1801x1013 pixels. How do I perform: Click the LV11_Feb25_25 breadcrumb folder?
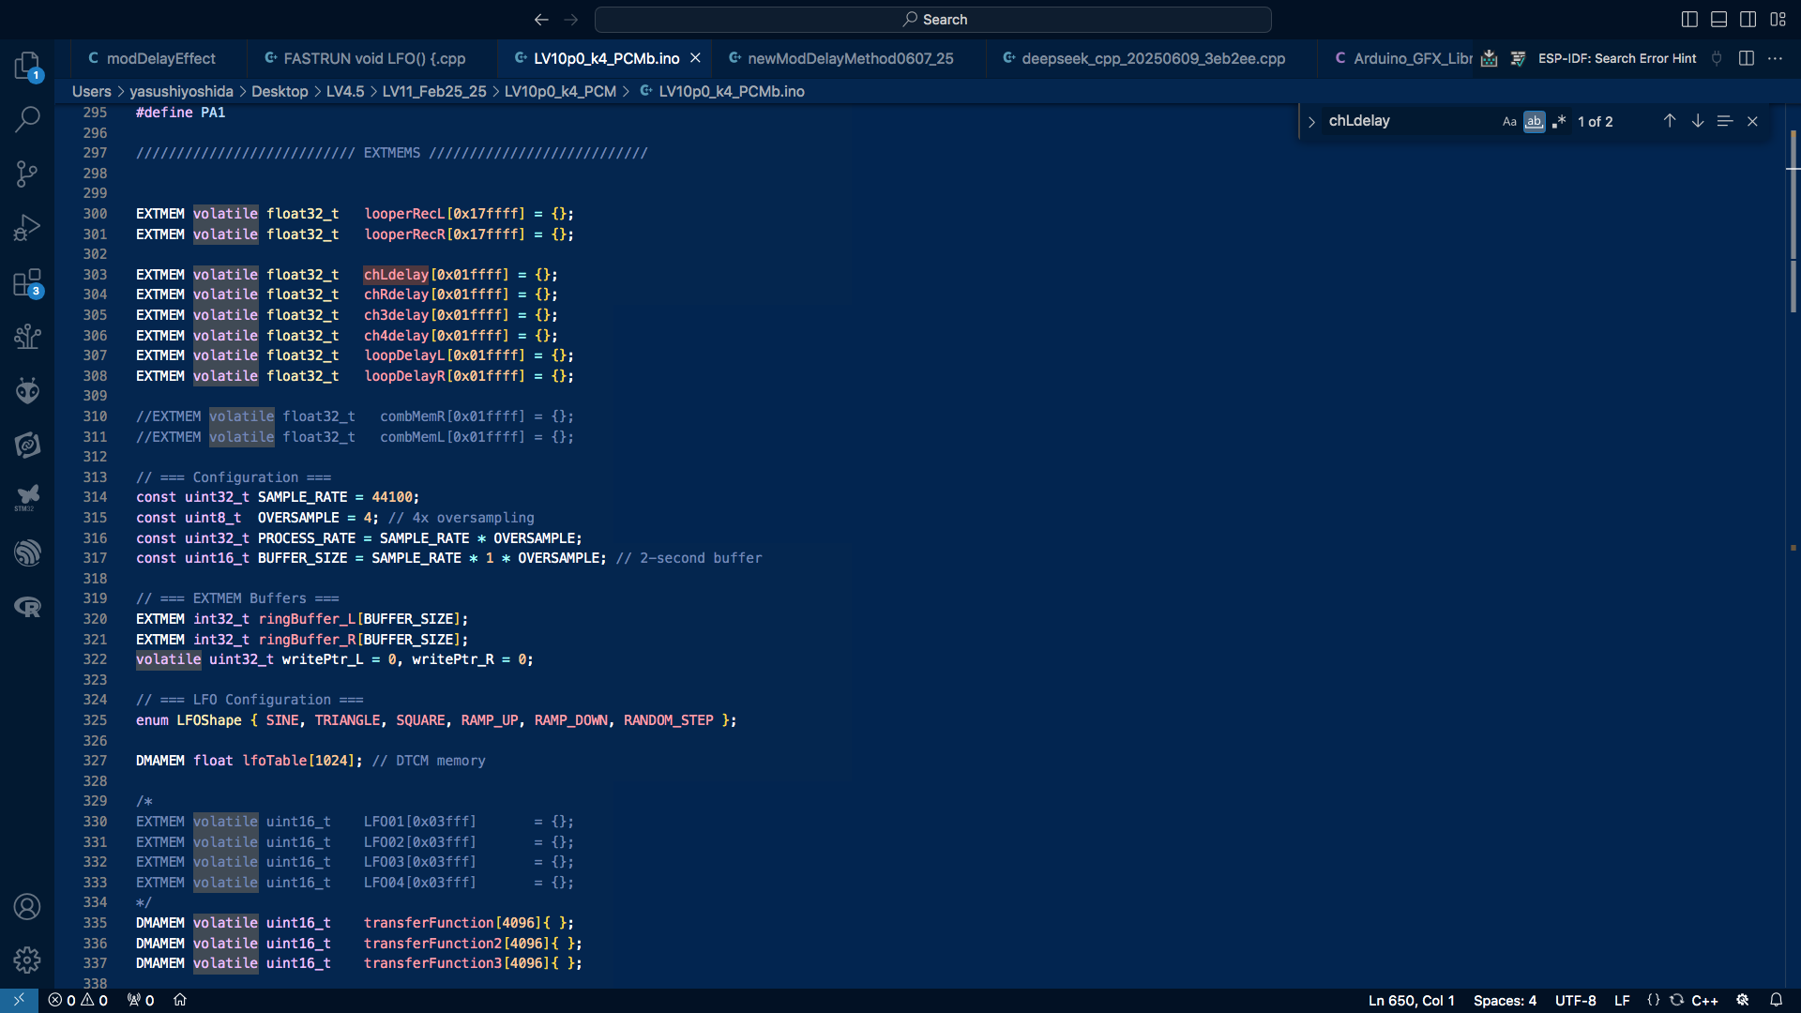click(x=433, y=91)
